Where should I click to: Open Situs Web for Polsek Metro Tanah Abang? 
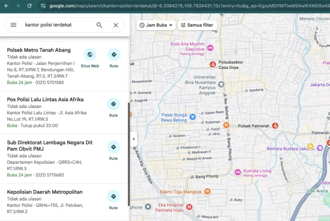click(x=90, y=58)
